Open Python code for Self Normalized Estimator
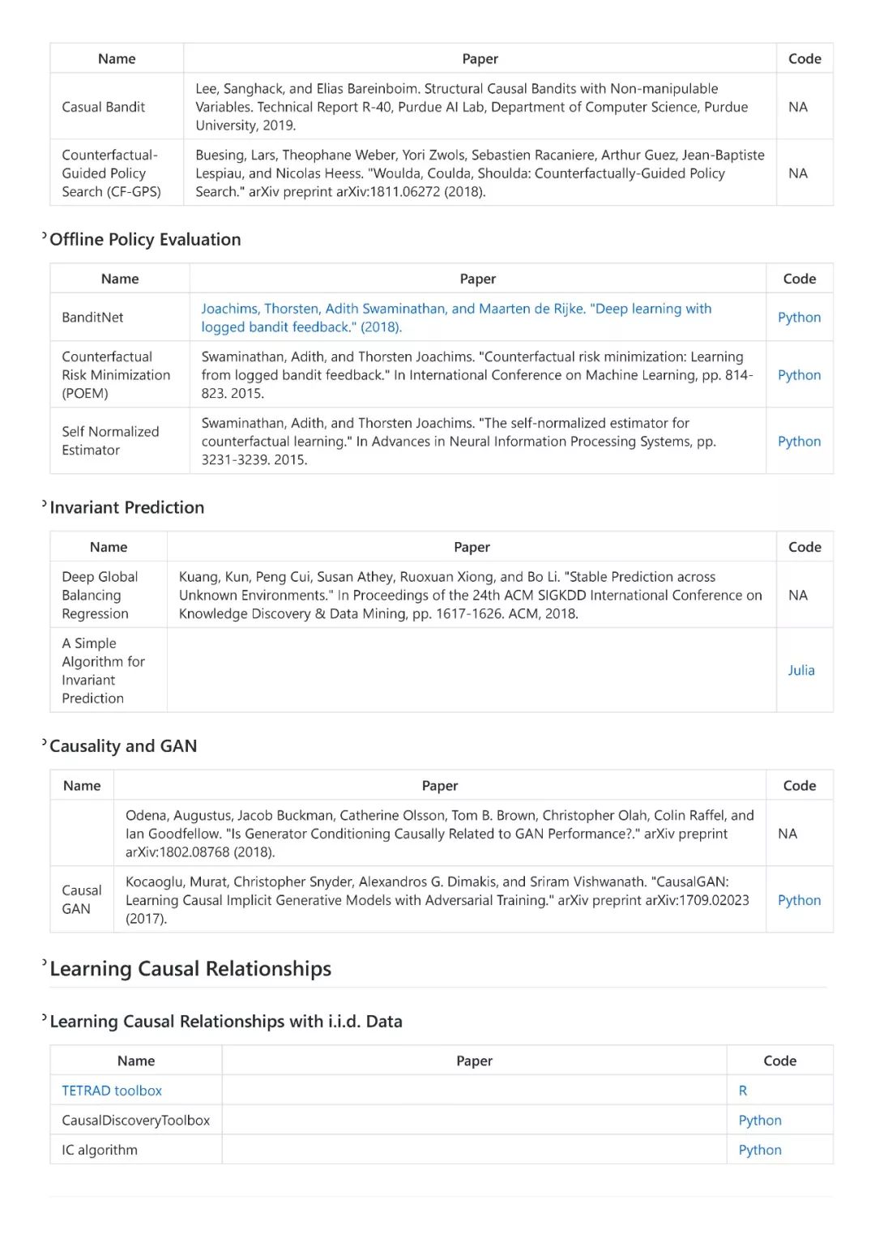 coord(799,442)
